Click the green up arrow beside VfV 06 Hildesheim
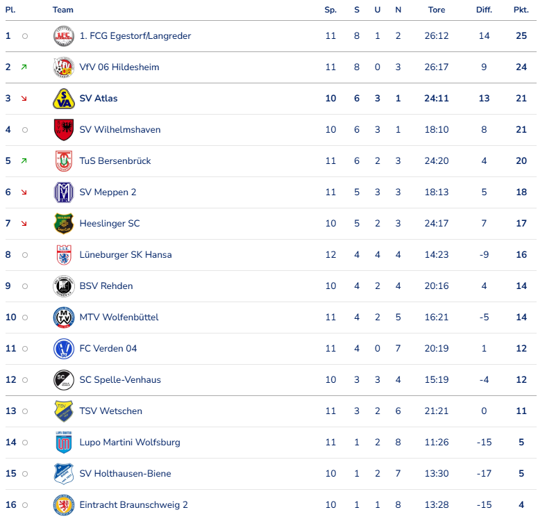538x519 pixels. (x=24, y=67)
